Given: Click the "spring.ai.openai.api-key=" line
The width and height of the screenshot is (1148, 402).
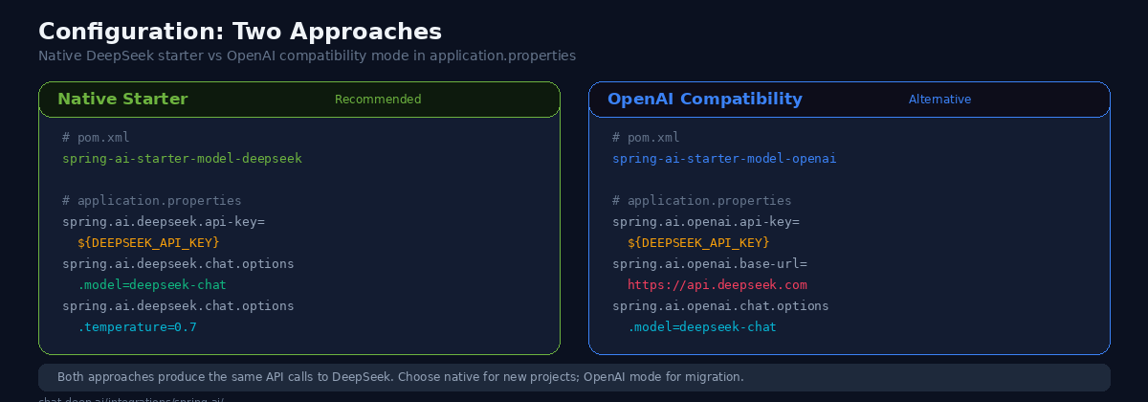Looking at the screenshot, I should pos(706,222).
